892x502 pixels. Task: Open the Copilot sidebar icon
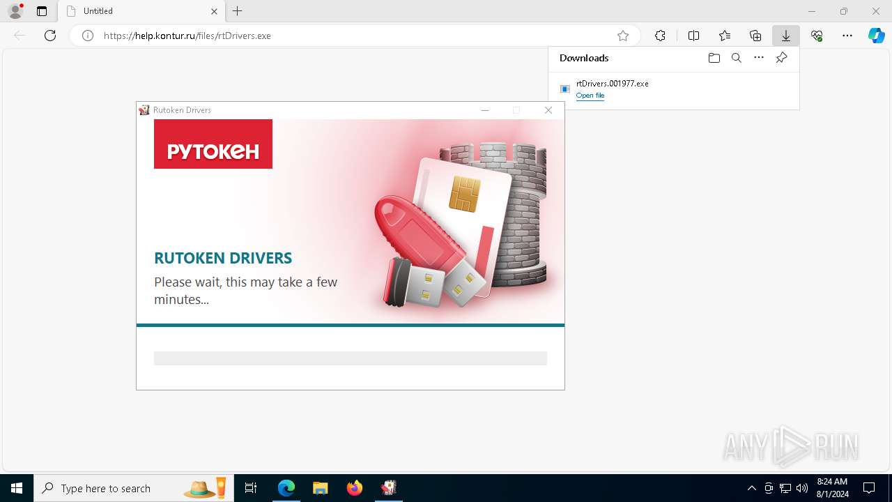tap(876, 36)
